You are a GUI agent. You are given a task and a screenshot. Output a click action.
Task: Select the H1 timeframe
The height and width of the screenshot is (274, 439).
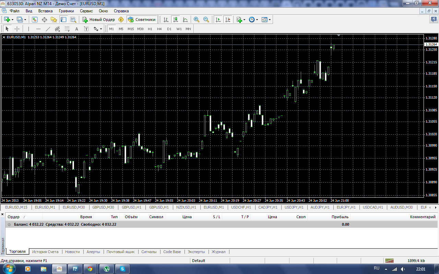coord(150,29)
